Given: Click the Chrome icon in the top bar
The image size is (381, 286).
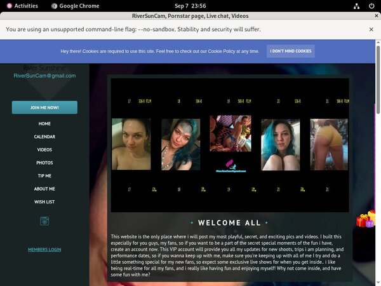Looking at the screenshot, I should pos(55,6).
